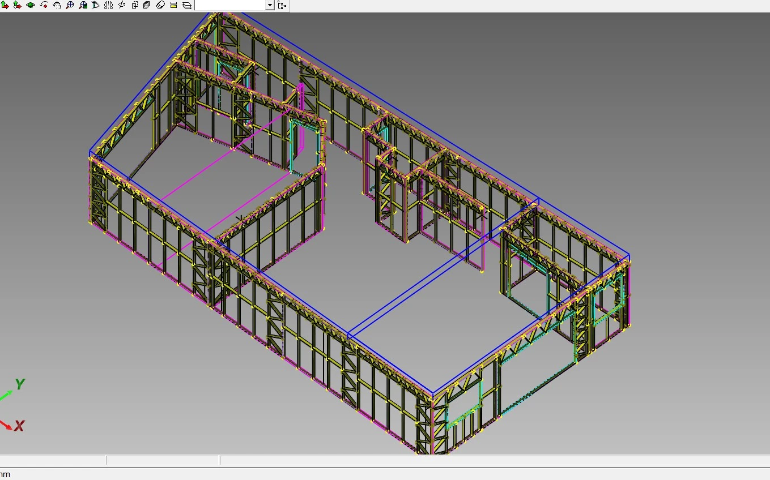Click the green Y axis label in the viewport

20,384
